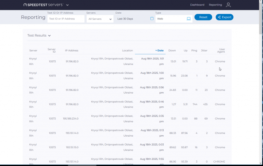
Task: Click the uppercase CHROME user agent
Action: [x=219, y=162]
